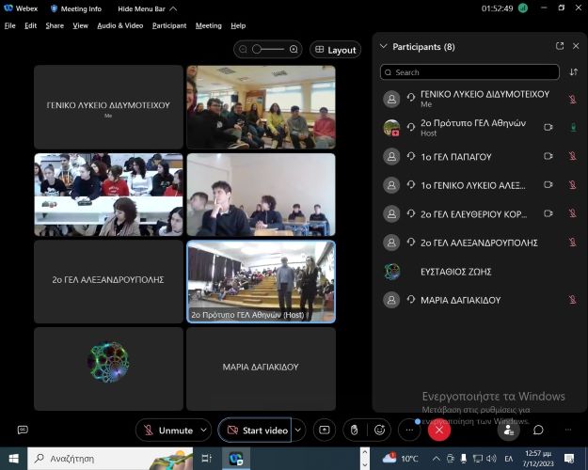588x470 pixels.
Task: Open closed captions icon at bottom left
Action: click(23, 430)
